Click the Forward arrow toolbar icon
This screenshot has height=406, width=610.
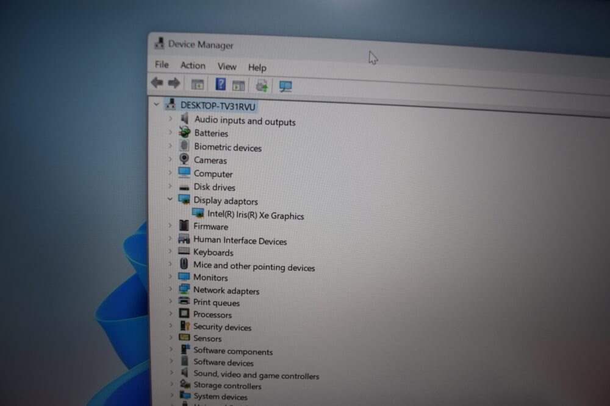[174, 83]
